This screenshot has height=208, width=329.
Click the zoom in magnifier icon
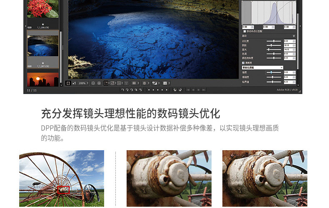click(99, 83)
